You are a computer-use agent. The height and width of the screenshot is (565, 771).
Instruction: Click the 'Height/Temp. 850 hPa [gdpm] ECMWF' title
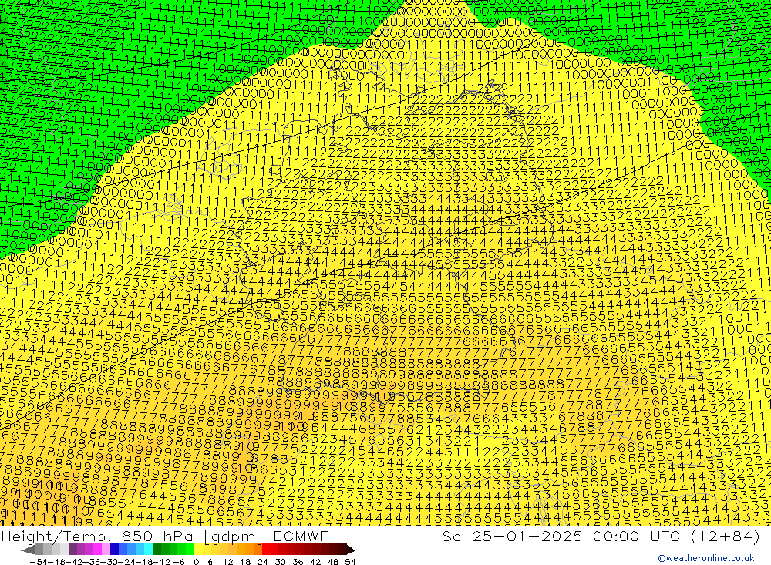pos(164,536)
